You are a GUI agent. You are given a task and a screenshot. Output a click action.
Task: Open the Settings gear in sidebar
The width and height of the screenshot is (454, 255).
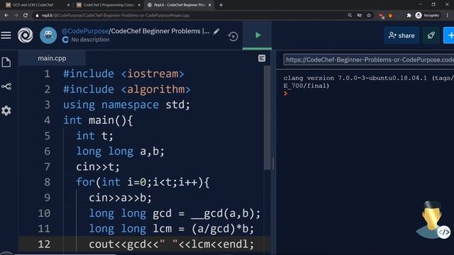point(6,110)
